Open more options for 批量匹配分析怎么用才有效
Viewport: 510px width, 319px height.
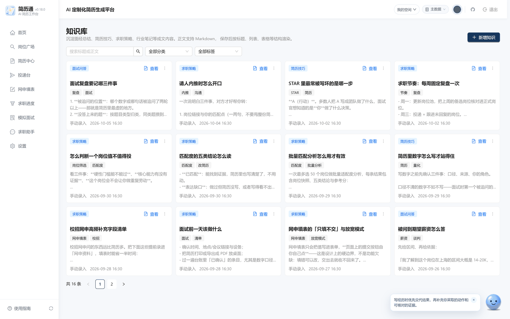[383, 141]
